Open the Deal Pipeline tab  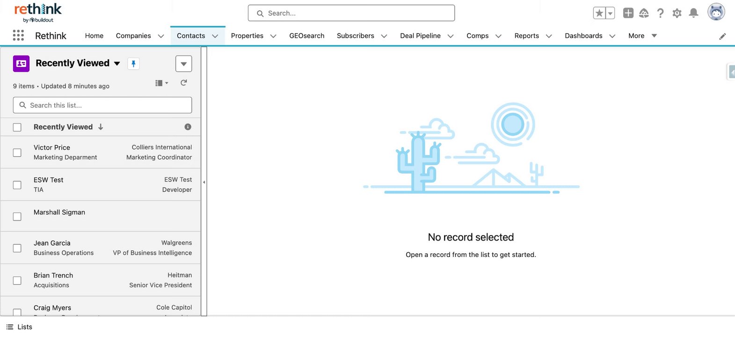tap(421, 36)
